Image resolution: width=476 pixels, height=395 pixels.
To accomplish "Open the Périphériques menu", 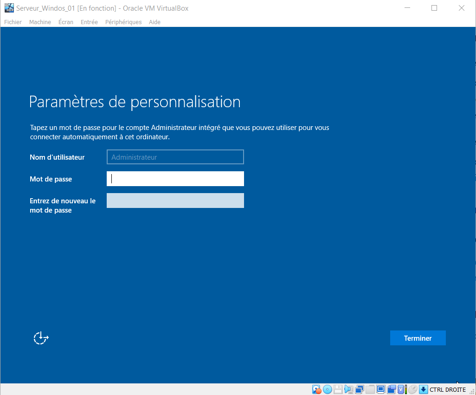I will point(123,22).
